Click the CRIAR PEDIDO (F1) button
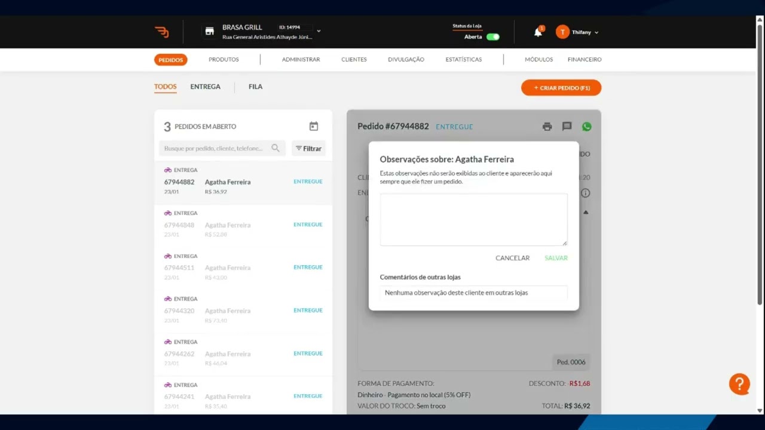Screen dimensions: 765x430 [x=561, y=88]
